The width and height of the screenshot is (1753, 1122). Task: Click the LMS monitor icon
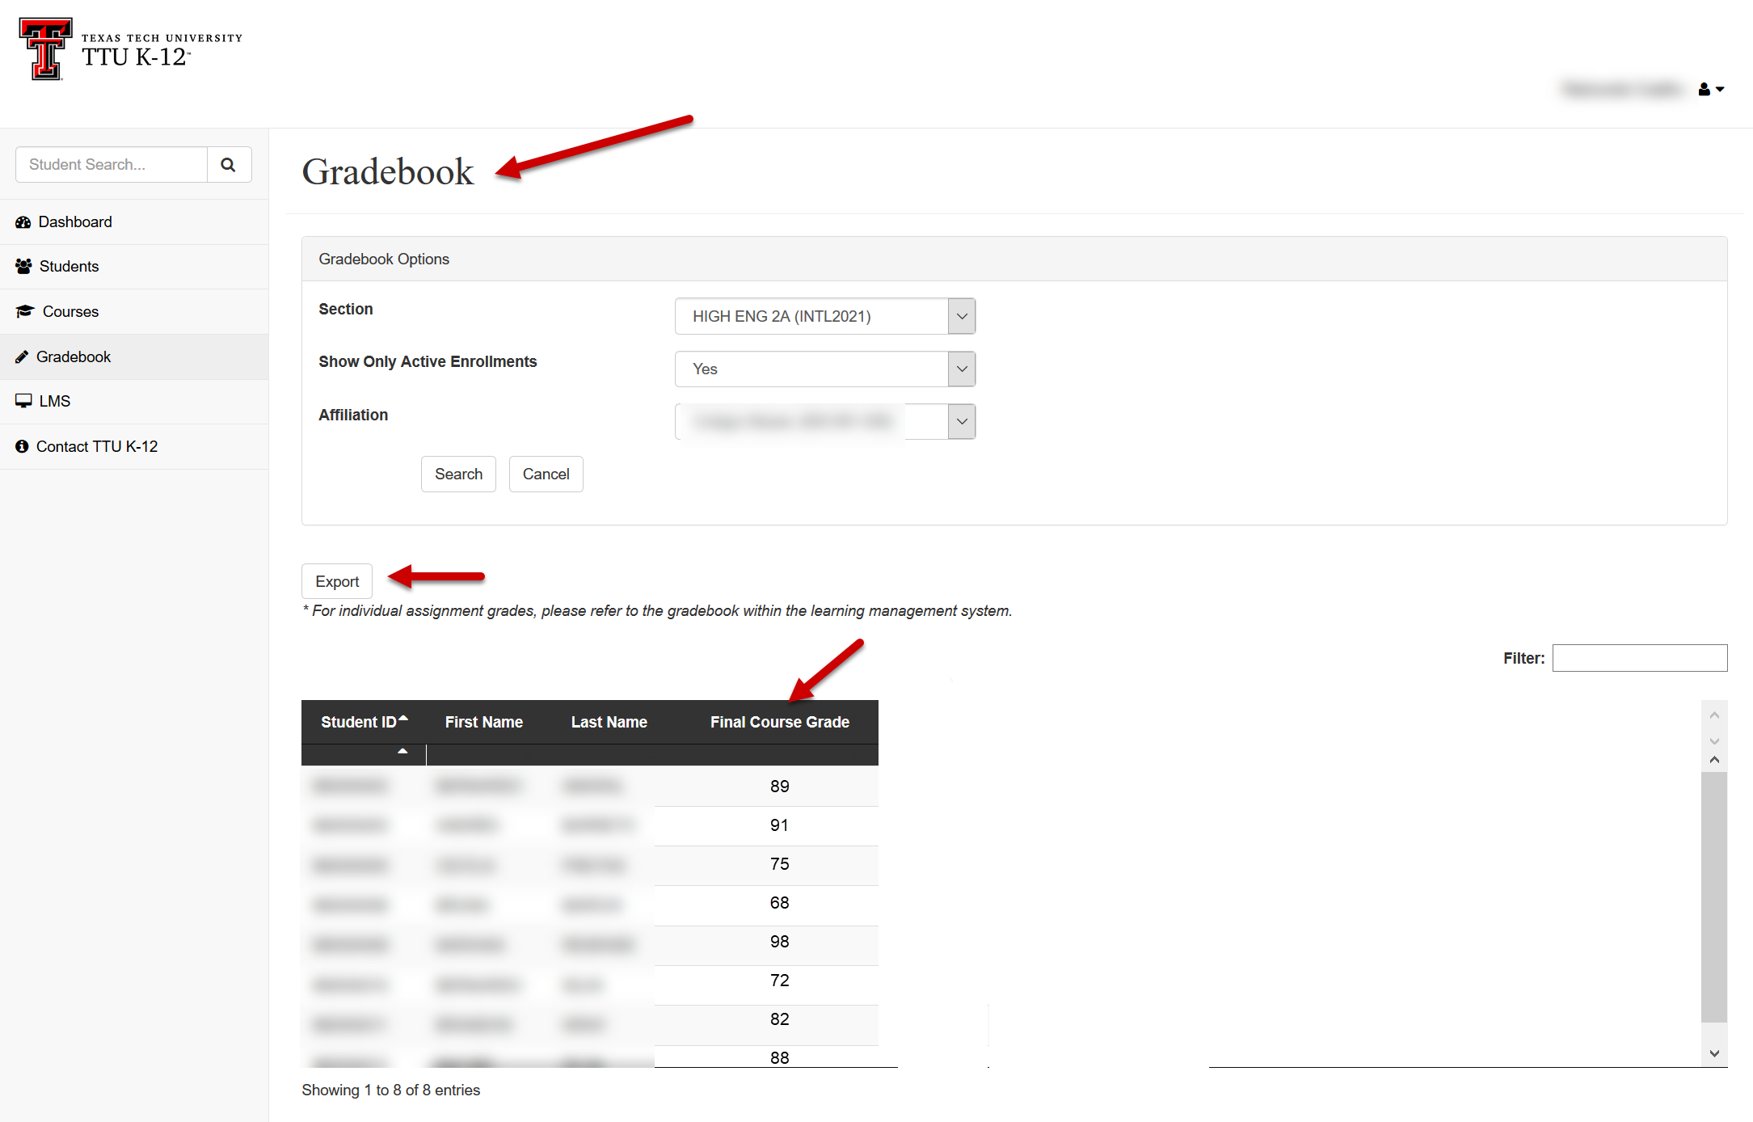[23, 402]
